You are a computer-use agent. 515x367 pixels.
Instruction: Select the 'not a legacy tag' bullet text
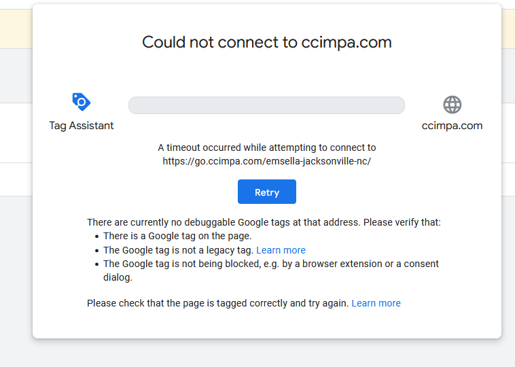coord(178,250)
